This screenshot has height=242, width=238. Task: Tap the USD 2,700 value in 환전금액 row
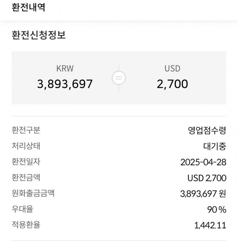point(207,178)
